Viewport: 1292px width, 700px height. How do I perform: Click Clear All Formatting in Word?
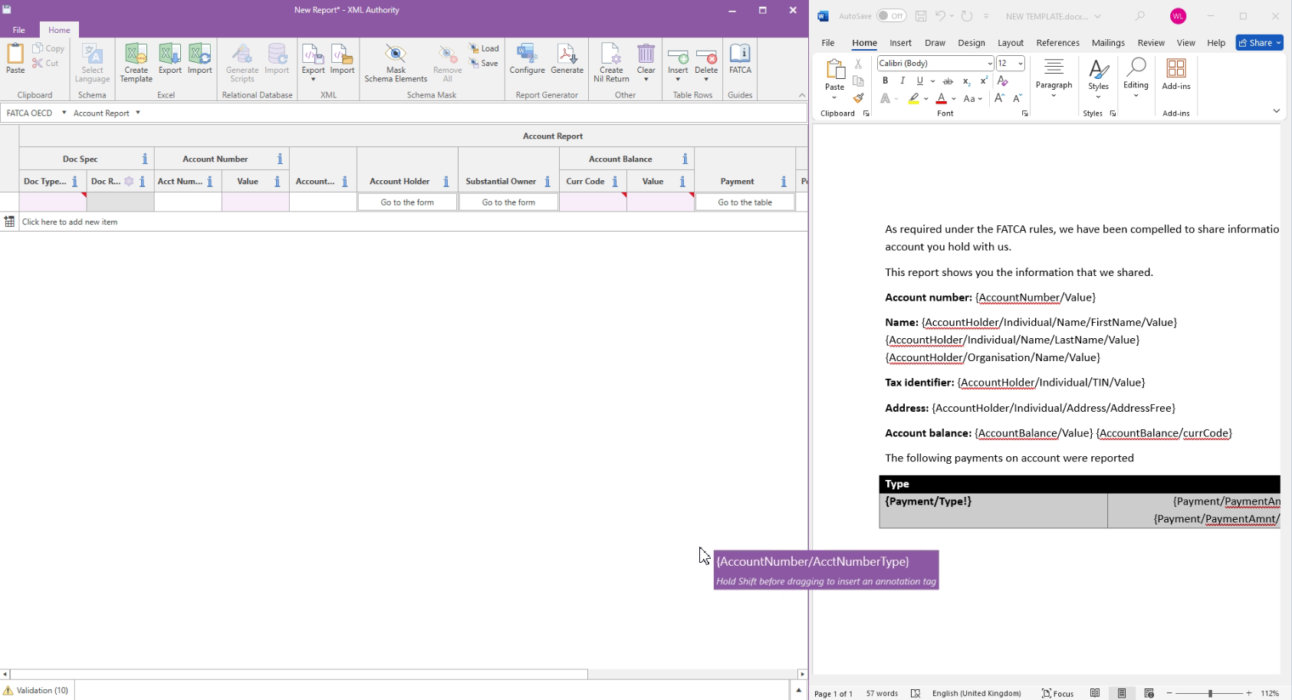click(x=1003, y=81)
